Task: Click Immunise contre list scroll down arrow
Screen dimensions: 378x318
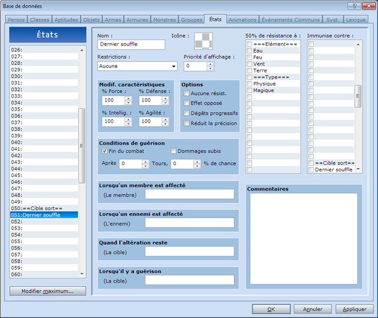Action: 359,169
